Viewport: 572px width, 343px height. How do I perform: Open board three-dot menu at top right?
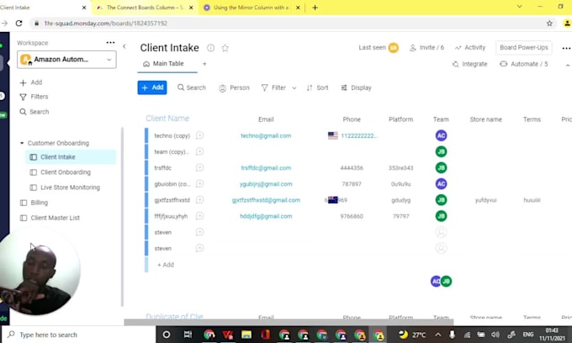pos(566,48)
